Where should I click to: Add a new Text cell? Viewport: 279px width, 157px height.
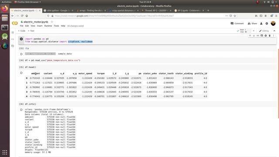point(31,31)
